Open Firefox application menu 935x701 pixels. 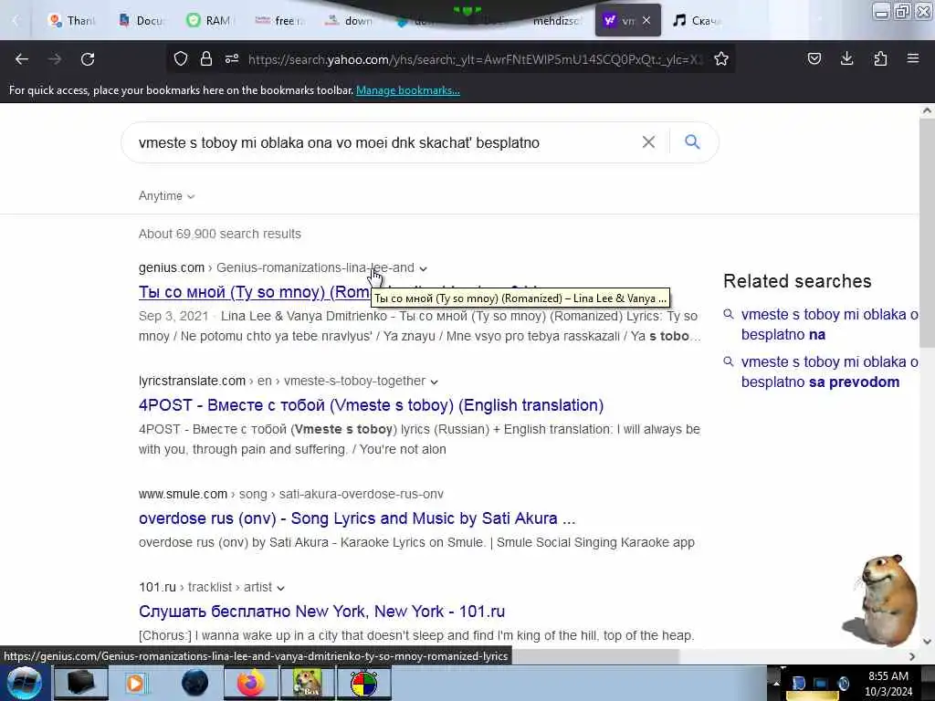[913, 58]
